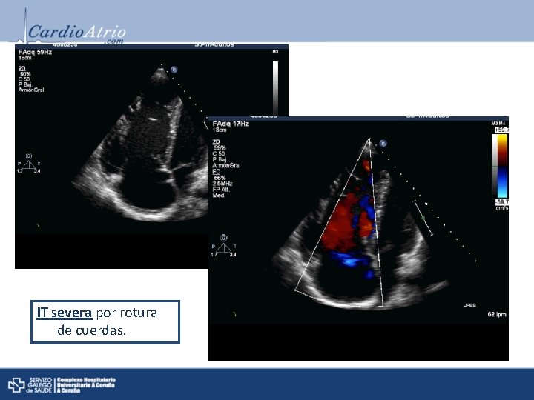Click the 'M3 M4' label in Doppler image
The height and width of the screenshot is (400, 534).
click(x=499, y=123)
